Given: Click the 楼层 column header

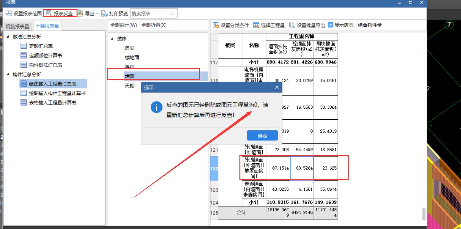Looking at the screenshot, I should point(230,46).
